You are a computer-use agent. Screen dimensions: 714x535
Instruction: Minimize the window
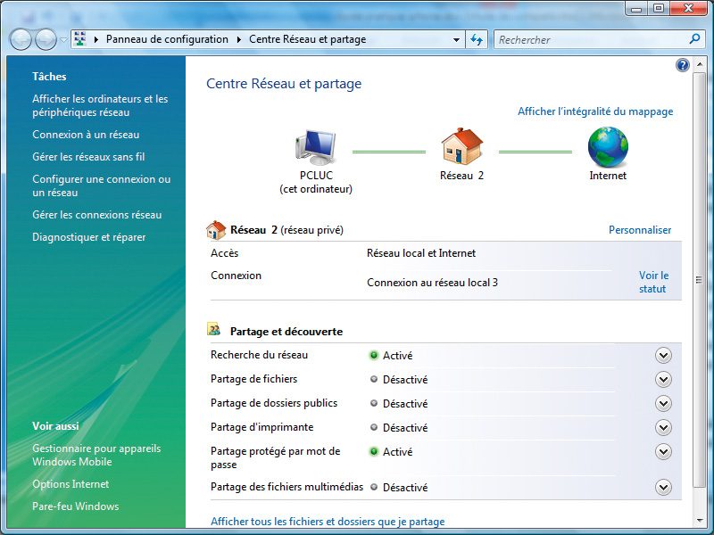tap(636, 9)
